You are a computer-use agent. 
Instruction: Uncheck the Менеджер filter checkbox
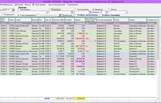pyautogui.click(x=93, y=9)
